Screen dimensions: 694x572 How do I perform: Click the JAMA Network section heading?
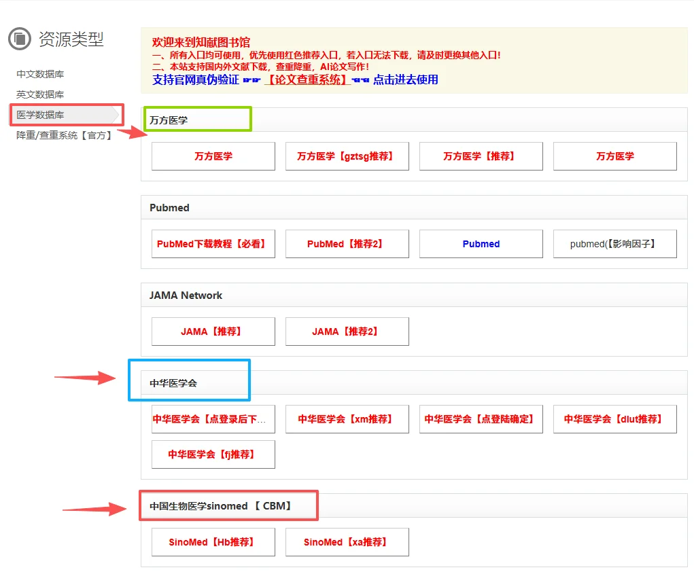186,296
